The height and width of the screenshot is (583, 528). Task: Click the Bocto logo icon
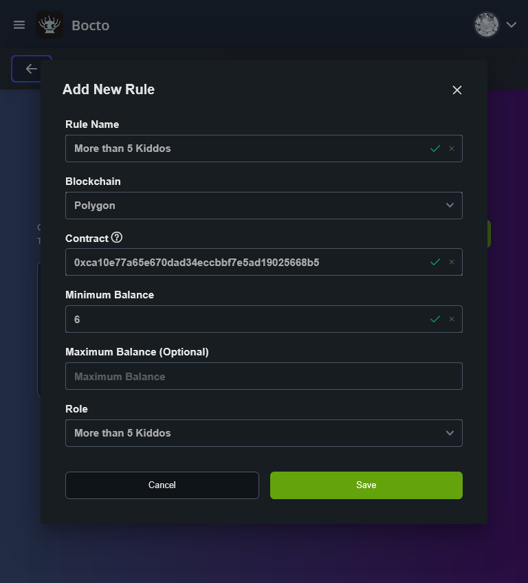pyautogui.click(x=49, y=25)
